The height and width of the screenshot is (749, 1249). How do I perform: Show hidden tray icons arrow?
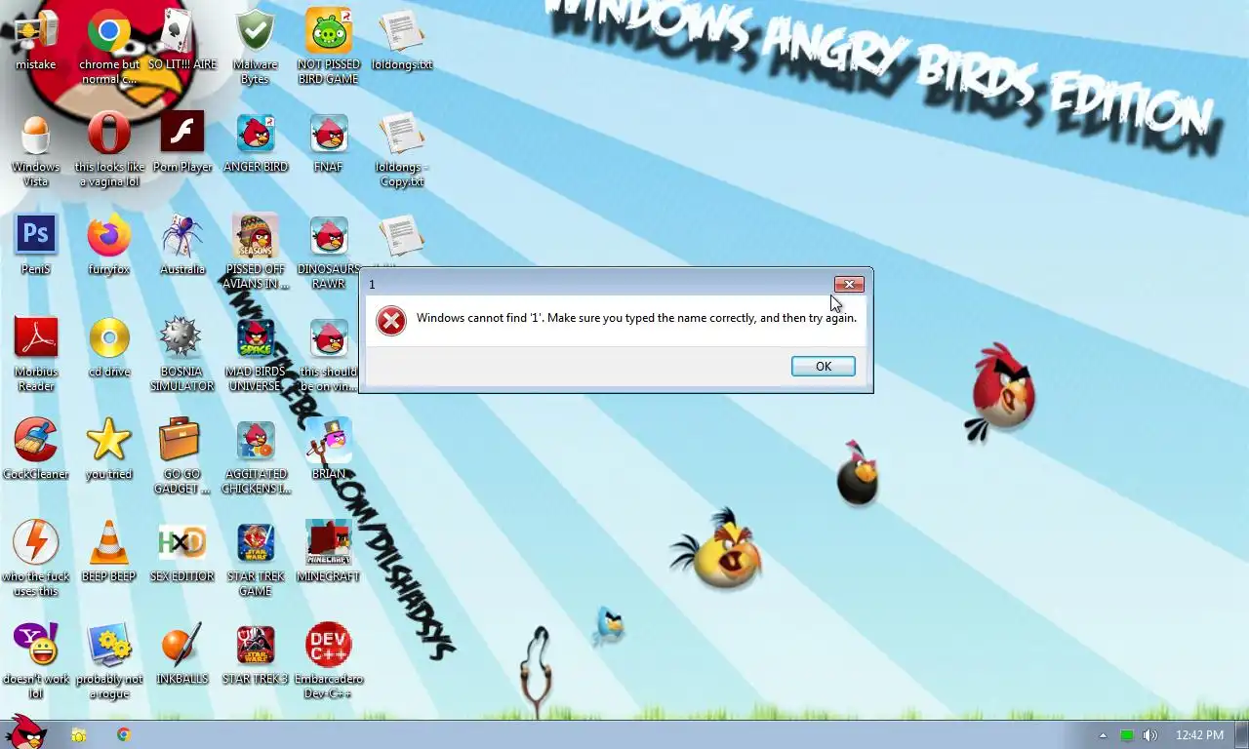(1103, 735)
